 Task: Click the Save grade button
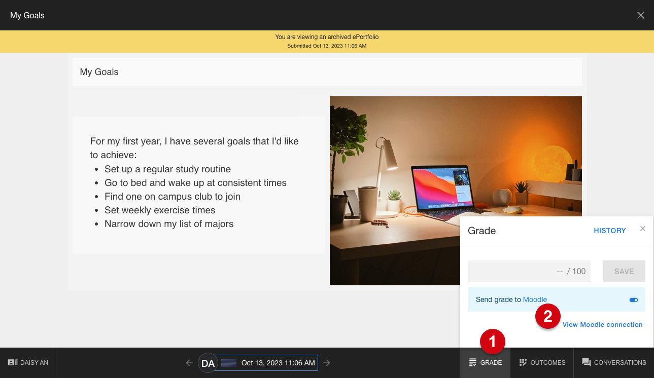624,272
